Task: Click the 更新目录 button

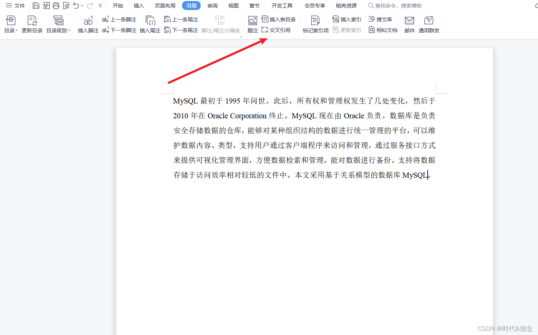Action: (x=32, y=24)
